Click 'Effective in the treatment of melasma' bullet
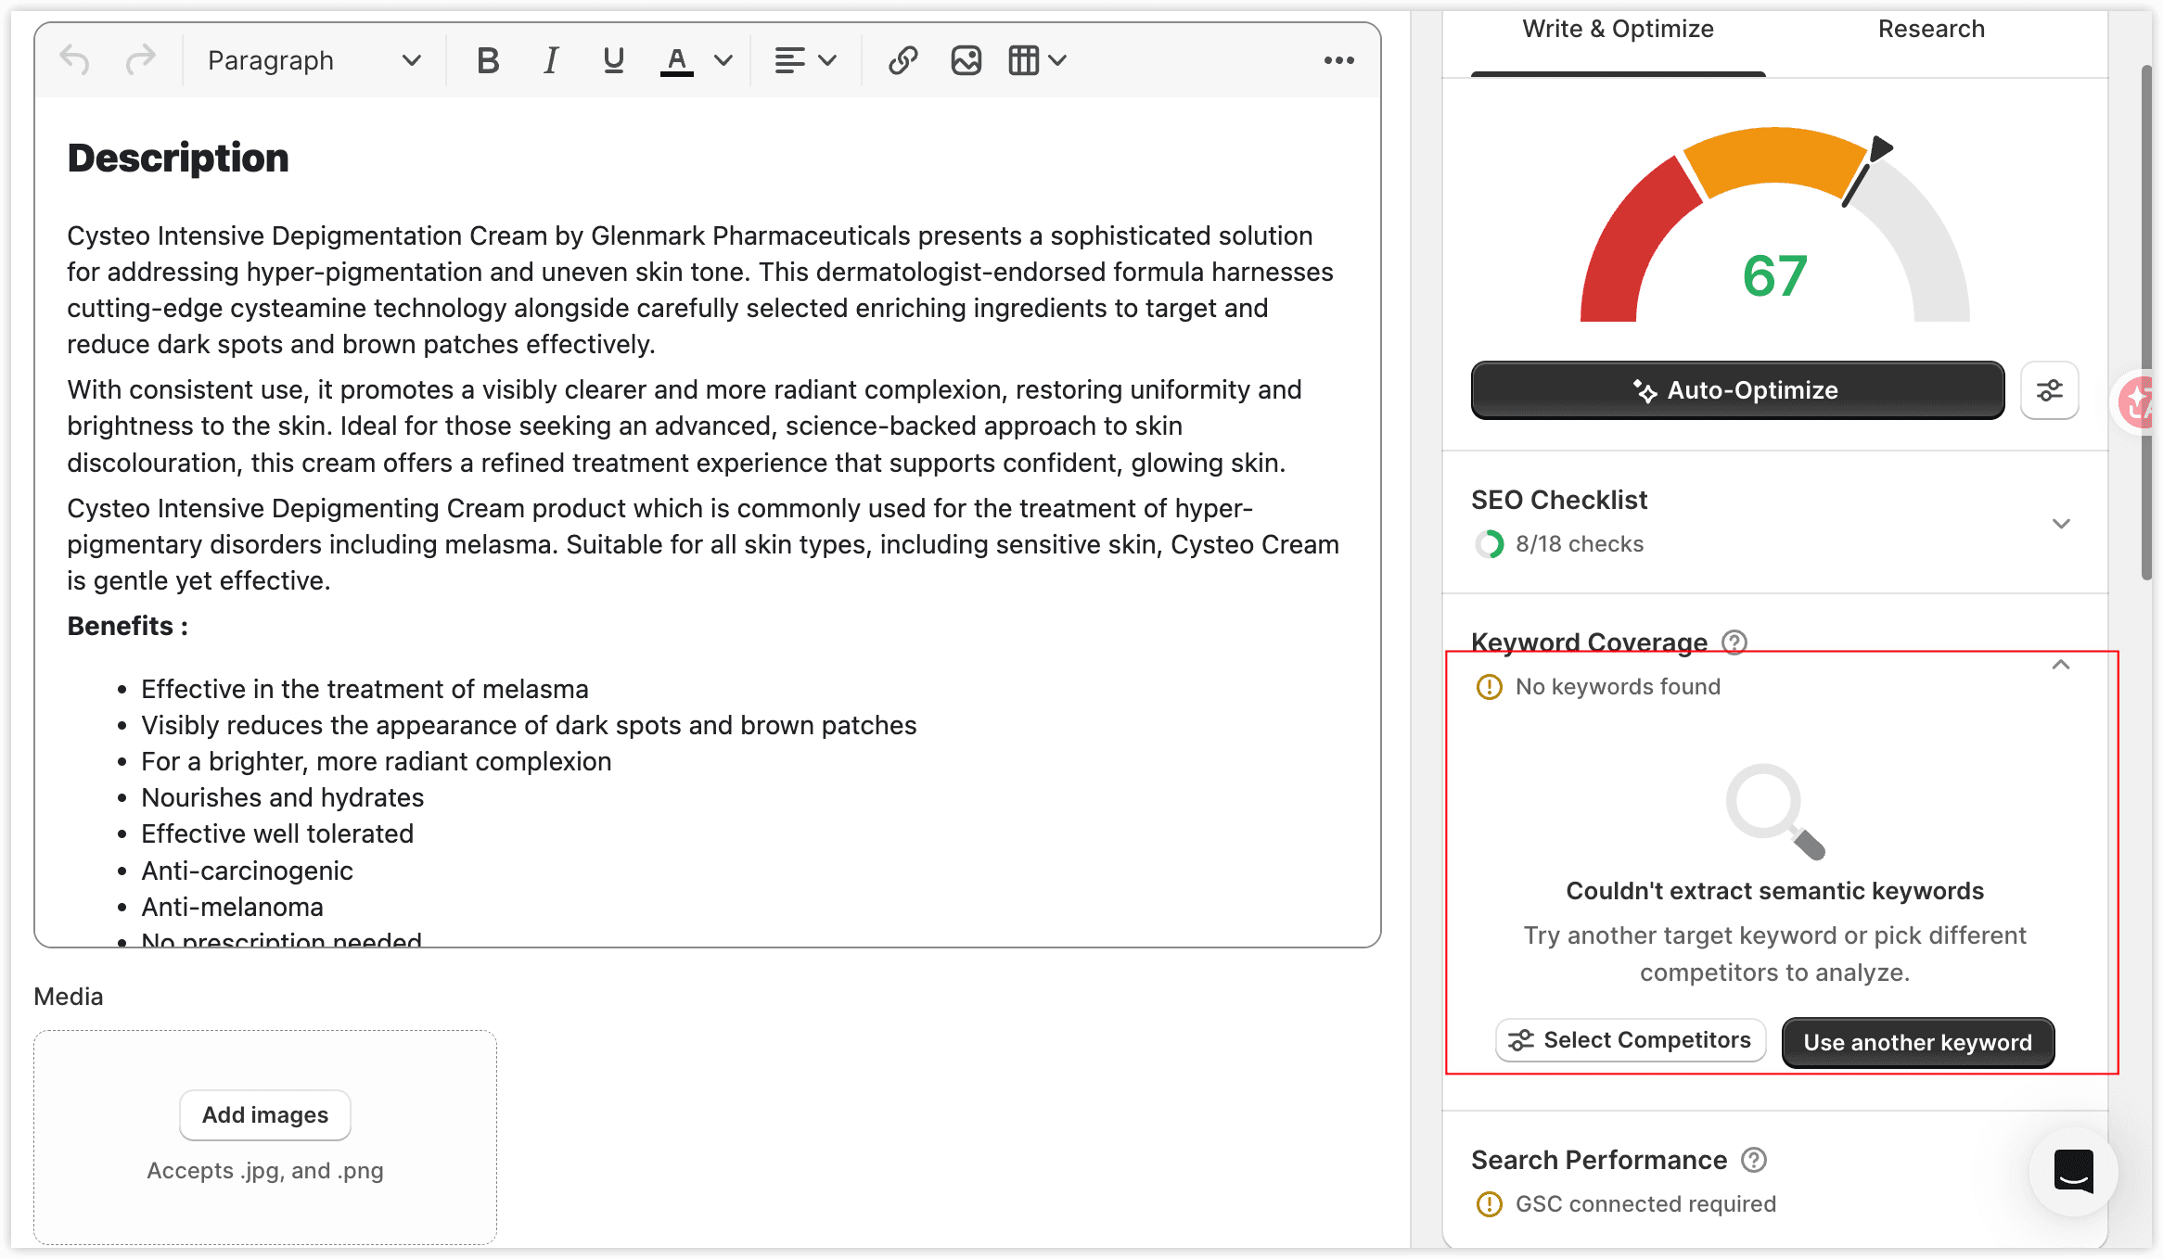Image resolution: width=2163 pixels, height=1259 pixels. [365, 689]
